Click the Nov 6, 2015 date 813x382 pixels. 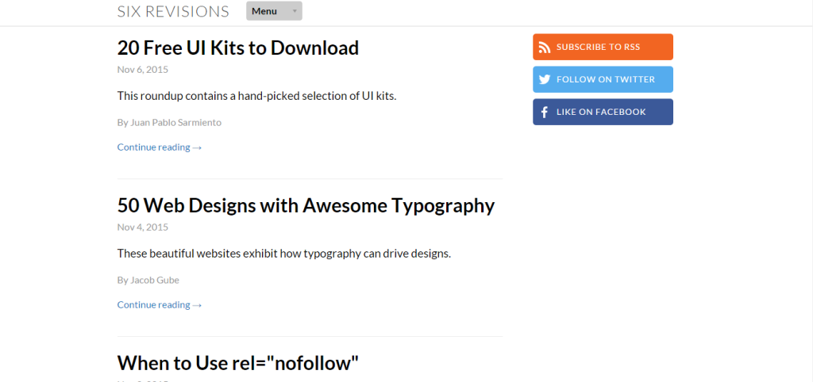tap(143, 69)
